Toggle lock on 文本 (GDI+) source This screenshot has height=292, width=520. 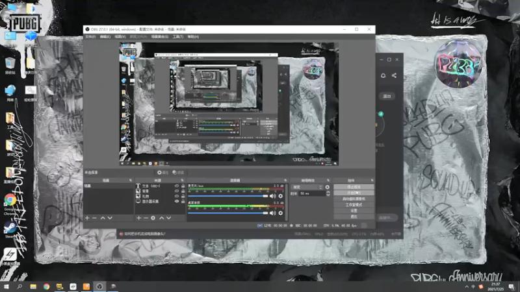(x=183, y=186)
